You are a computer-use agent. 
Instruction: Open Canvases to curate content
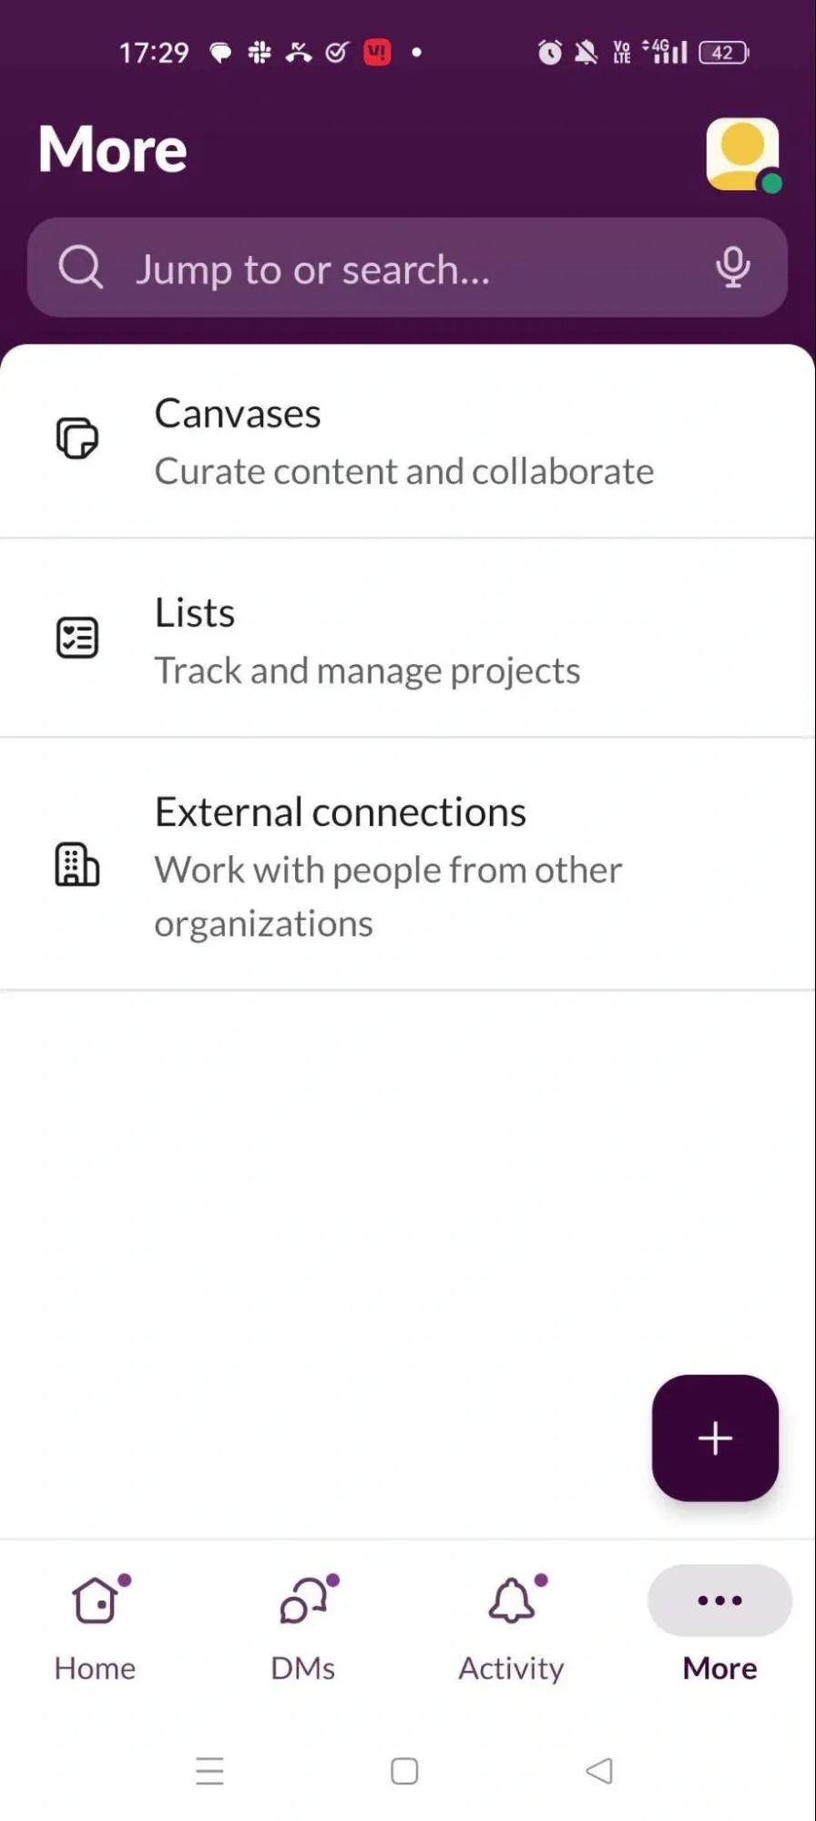(x=405, y=442)
